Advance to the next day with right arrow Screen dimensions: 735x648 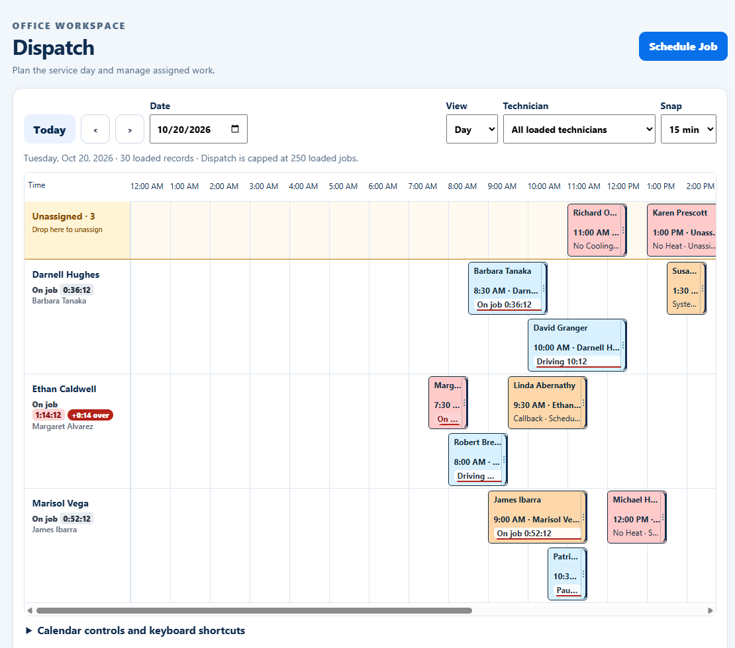pyautogui.click(x=130, y=129)
